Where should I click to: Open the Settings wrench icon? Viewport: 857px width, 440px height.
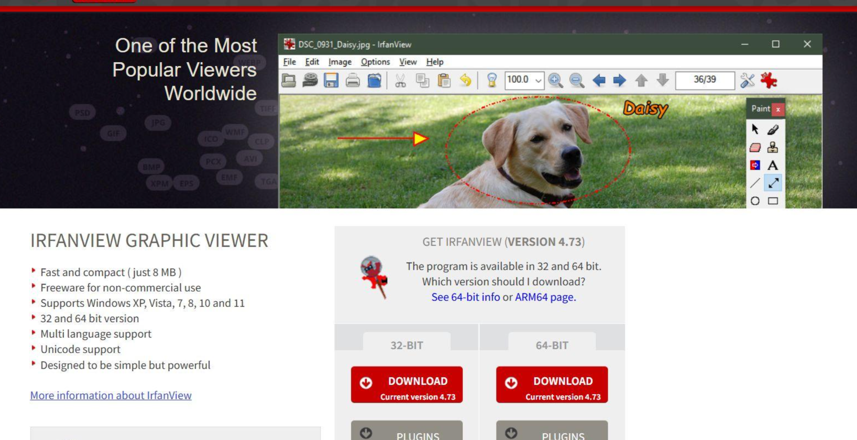pos(747,81)
